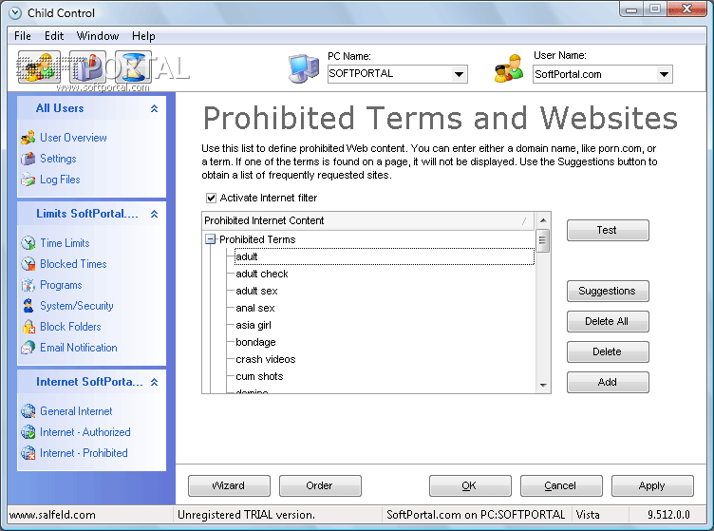Collapse the Internet SoftPortal panel

tap(155, 382)
